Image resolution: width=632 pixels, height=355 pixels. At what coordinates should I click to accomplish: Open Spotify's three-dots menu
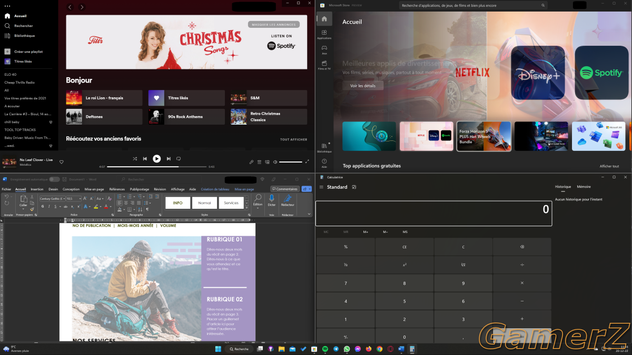[7, 6]
